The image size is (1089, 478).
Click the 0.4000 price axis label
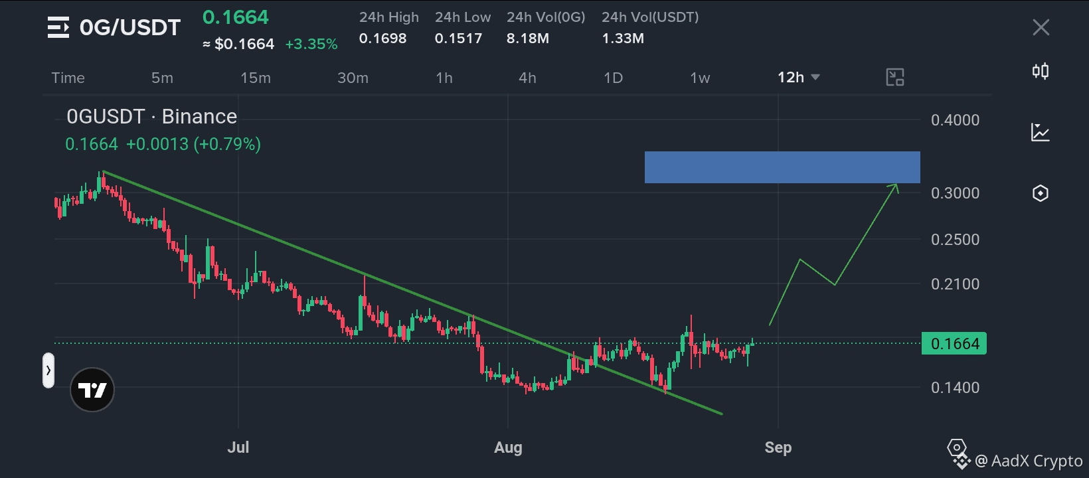(x=955, y=120)
